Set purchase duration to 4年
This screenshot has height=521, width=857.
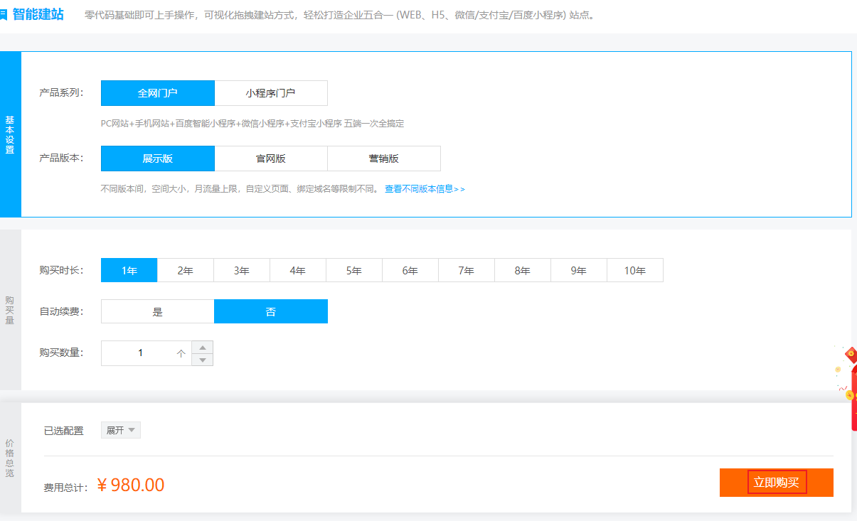point(298,270)
